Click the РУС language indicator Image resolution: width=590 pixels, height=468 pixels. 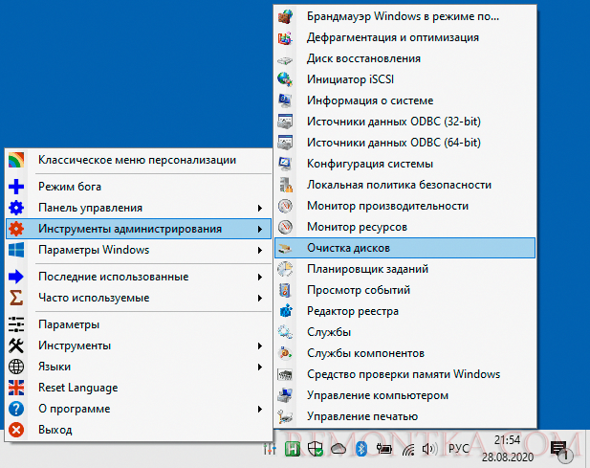(459, 449)
